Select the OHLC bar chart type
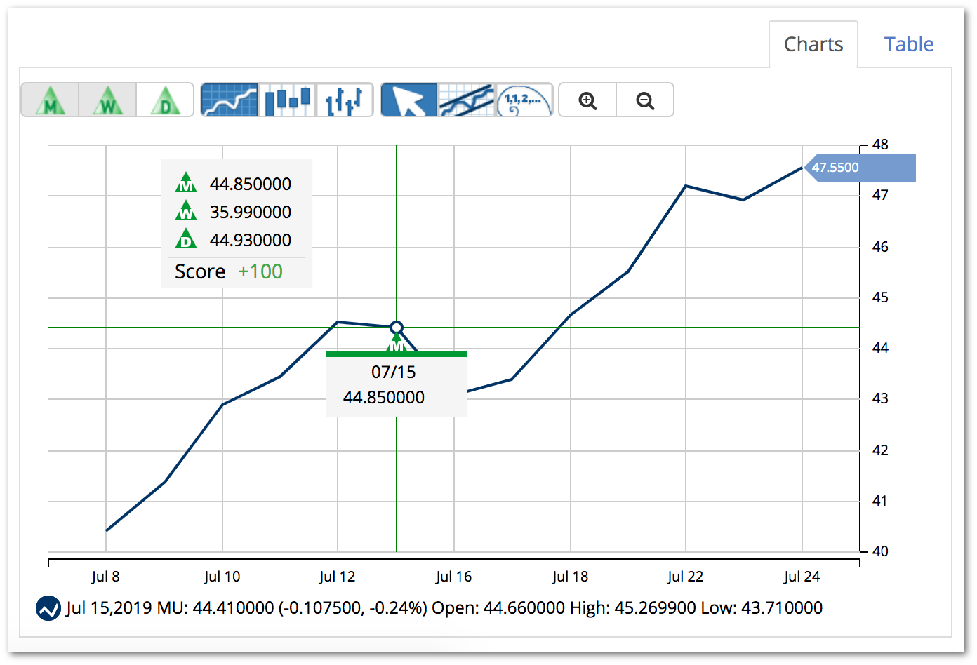Screen dimensions: 977x665 click(x=345, y=100)
